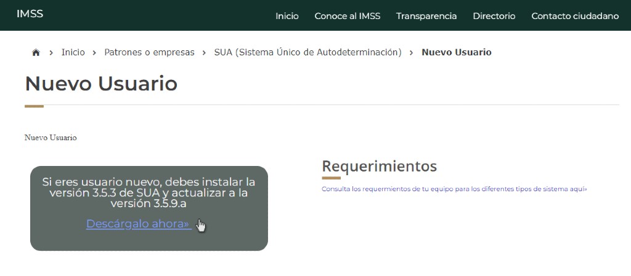Viewport: 631px width, 276px height.
Task: Go to Transparencia in the top menu
Action: point(426,16)
